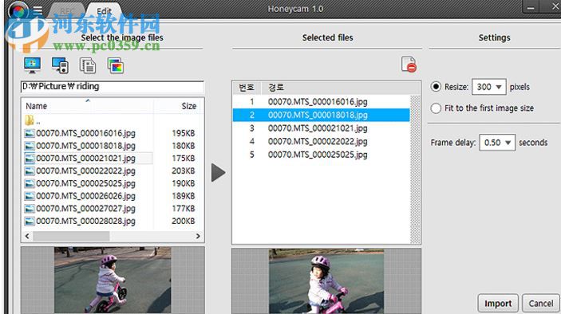Viewport: 561px width, 314px height.
Task: Select 00070.MTS_000027027.jpg in the left file list
Action: 85,209
